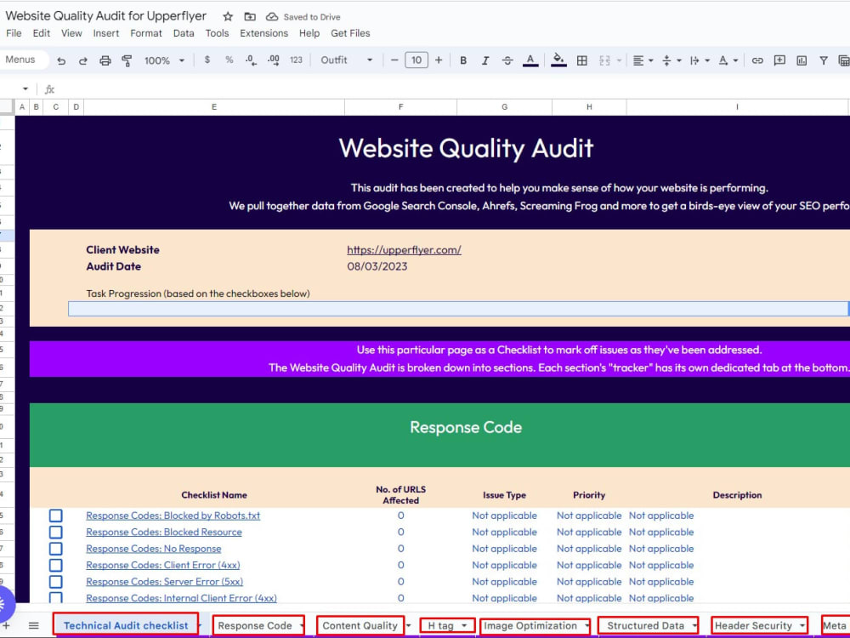The width and height of the screenshot is (850, 638).
Task: Undo the last action
Action: click(61, 60)
